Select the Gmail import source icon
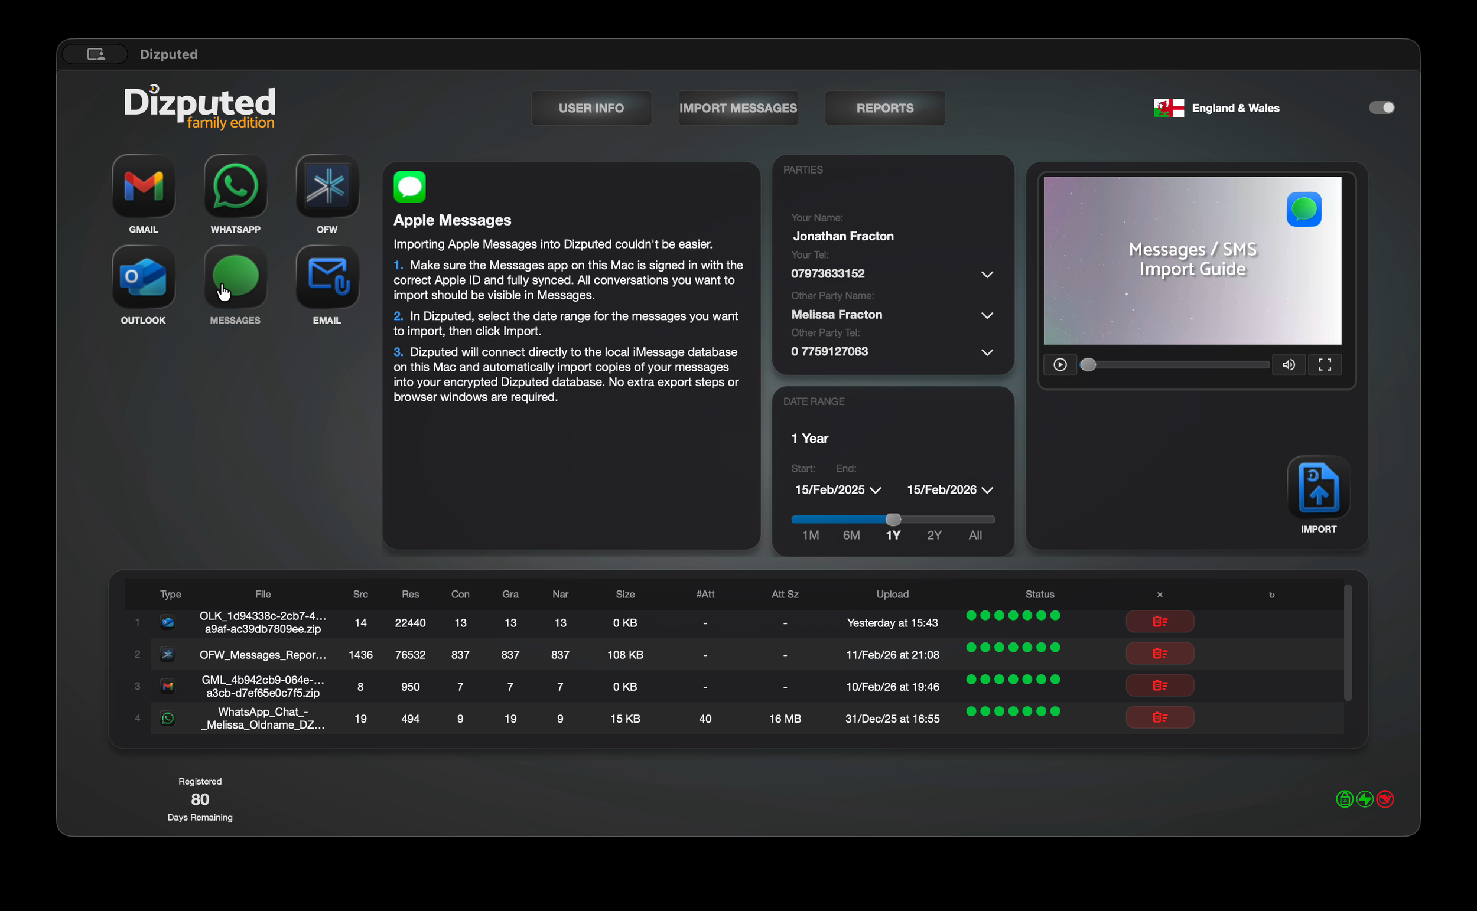The width and height of the screenshot is (1477, 911). coord(144,185)
